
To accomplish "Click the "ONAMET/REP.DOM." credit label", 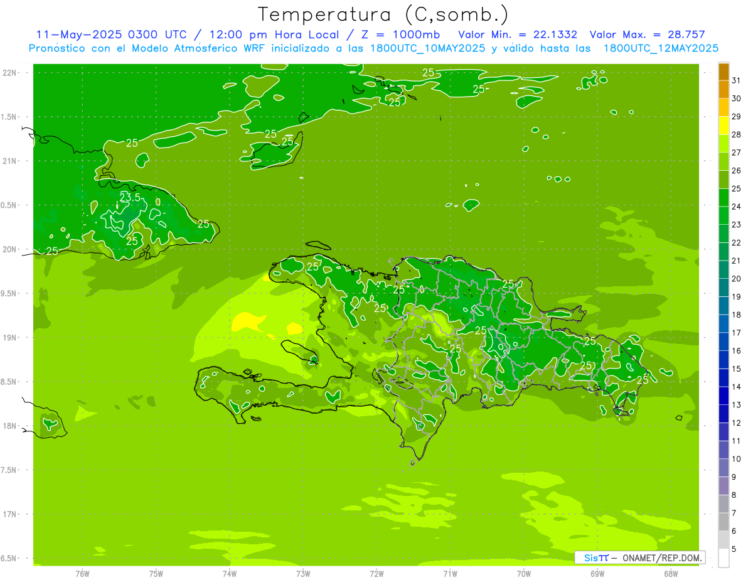I will (x=662, y=558).
